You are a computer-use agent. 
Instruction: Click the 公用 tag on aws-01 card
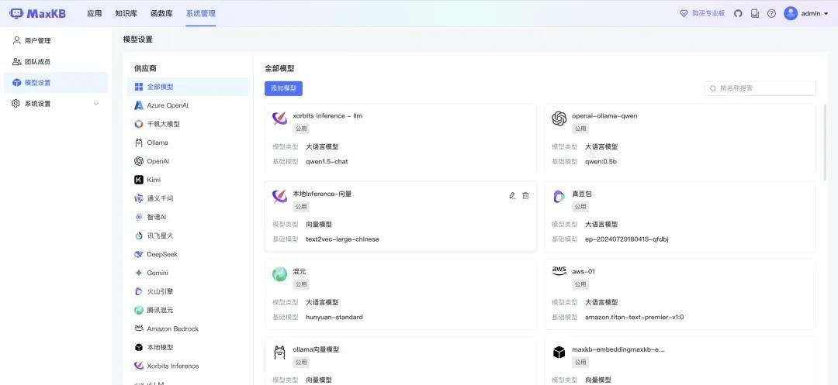point(580,285)
